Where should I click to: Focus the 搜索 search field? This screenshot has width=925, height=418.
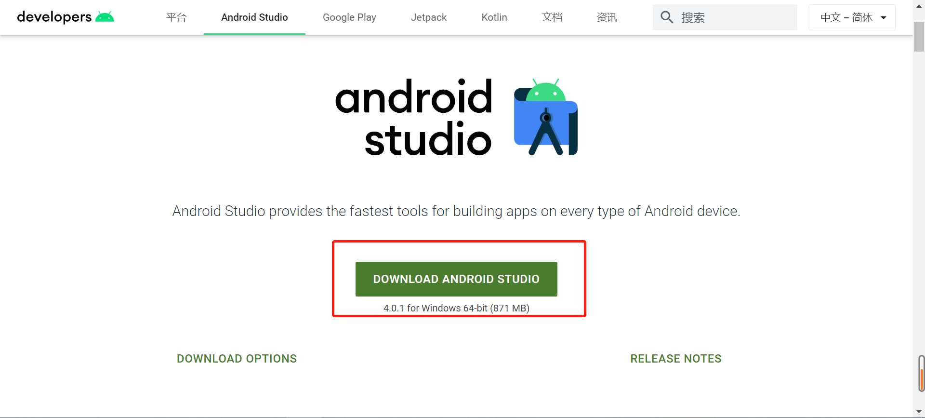coord(725,17)
